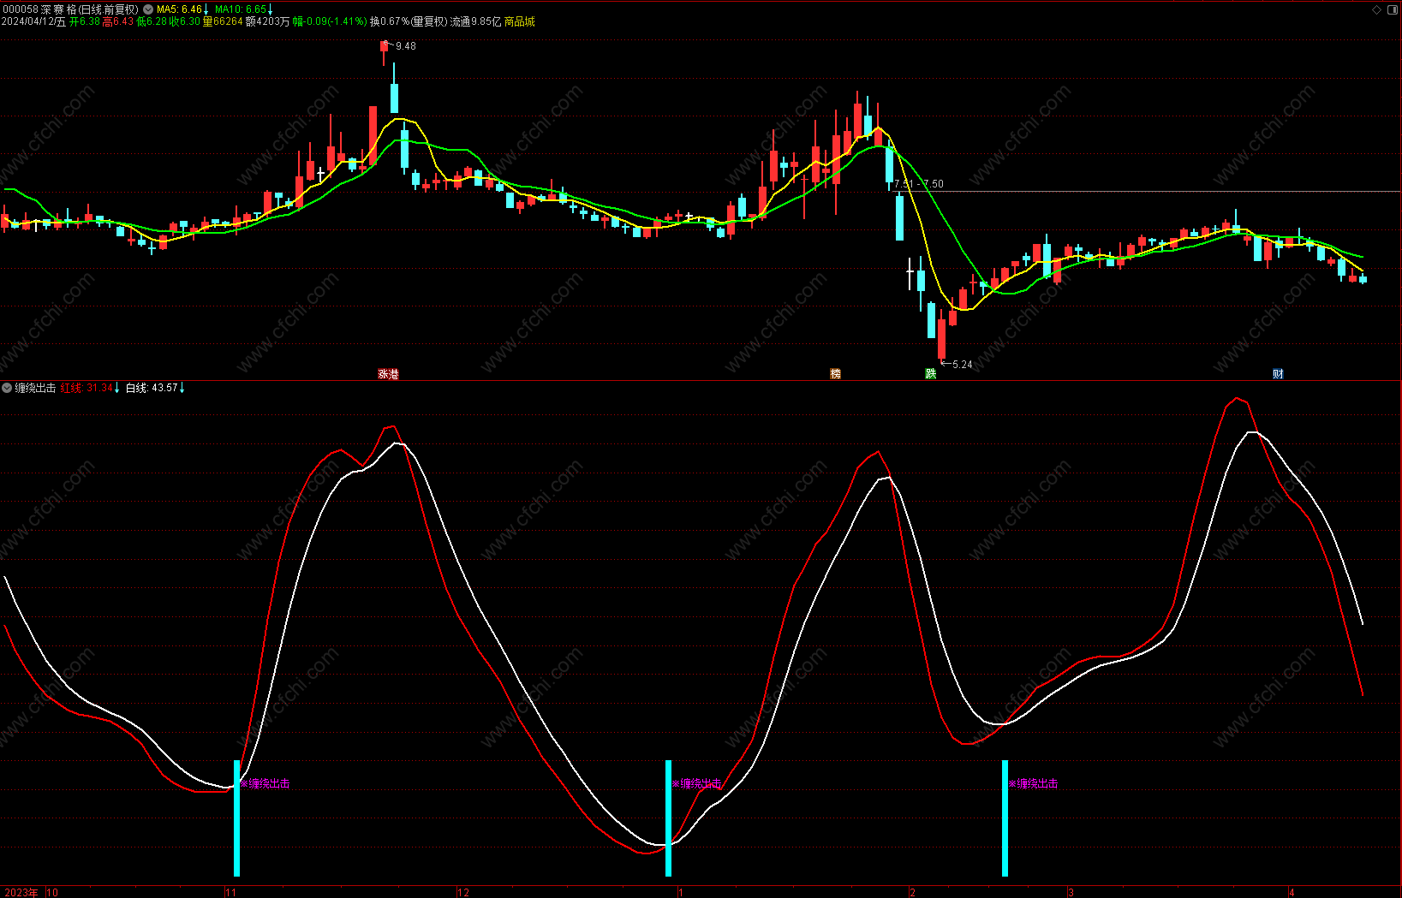
Task: Click the 5.24 low price label
Action: [963, 365]
